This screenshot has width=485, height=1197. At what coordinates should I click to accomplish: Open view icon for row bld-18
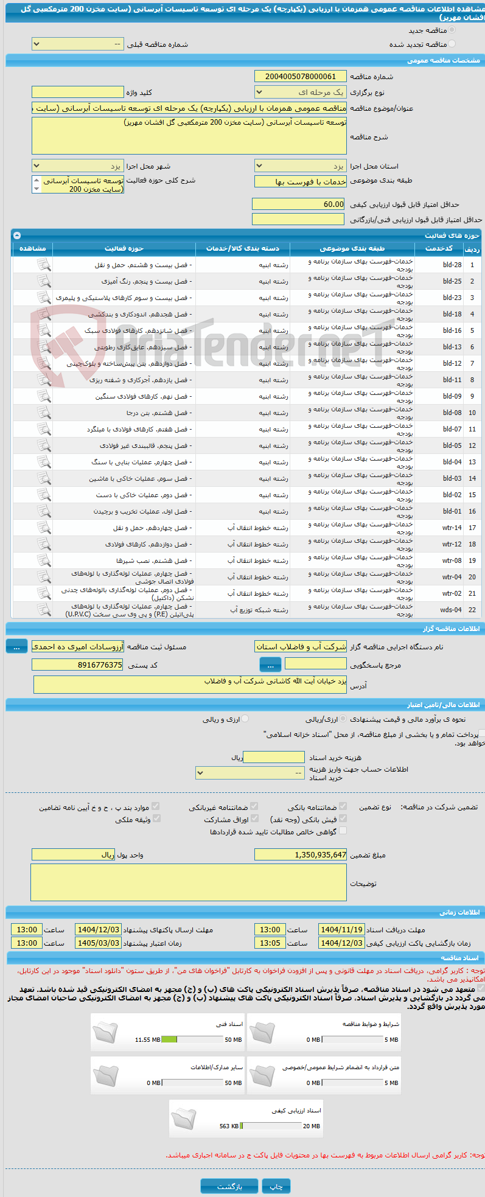pyautogui.click(x=44, y=314)
